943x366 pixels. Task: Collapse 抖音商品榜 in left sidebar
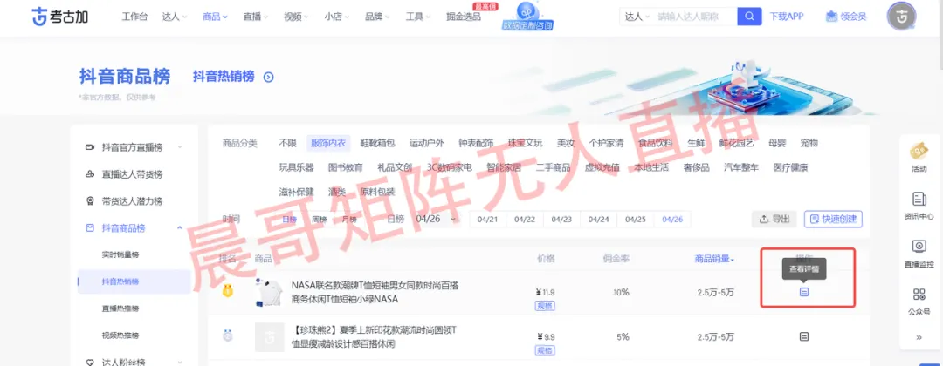coord(134,228)
